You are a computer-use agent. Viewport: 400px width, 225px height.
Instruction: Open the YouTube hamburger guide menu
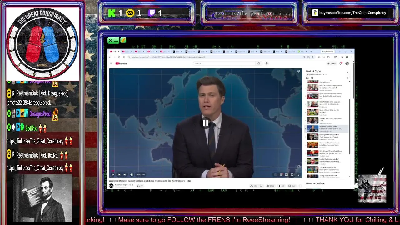click(x=111, y=63)
